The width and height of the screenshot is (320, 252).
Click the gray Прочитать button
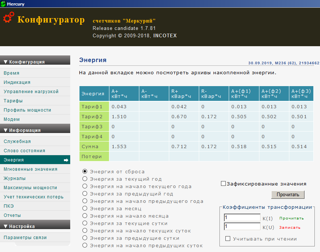pos(288,195)
